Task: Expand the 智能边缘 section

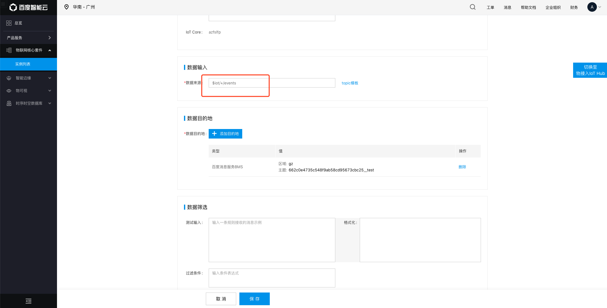Action: [50, 78]
